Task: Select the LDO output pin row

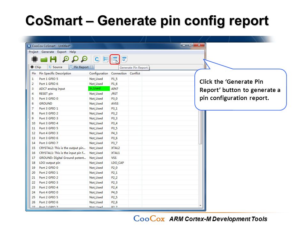Action: (114, 163)
